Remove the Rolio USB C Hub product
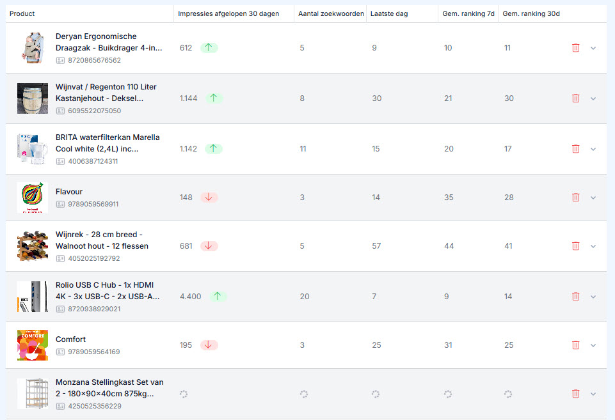Viewport: 615px width, 420px height. [575, 297]
